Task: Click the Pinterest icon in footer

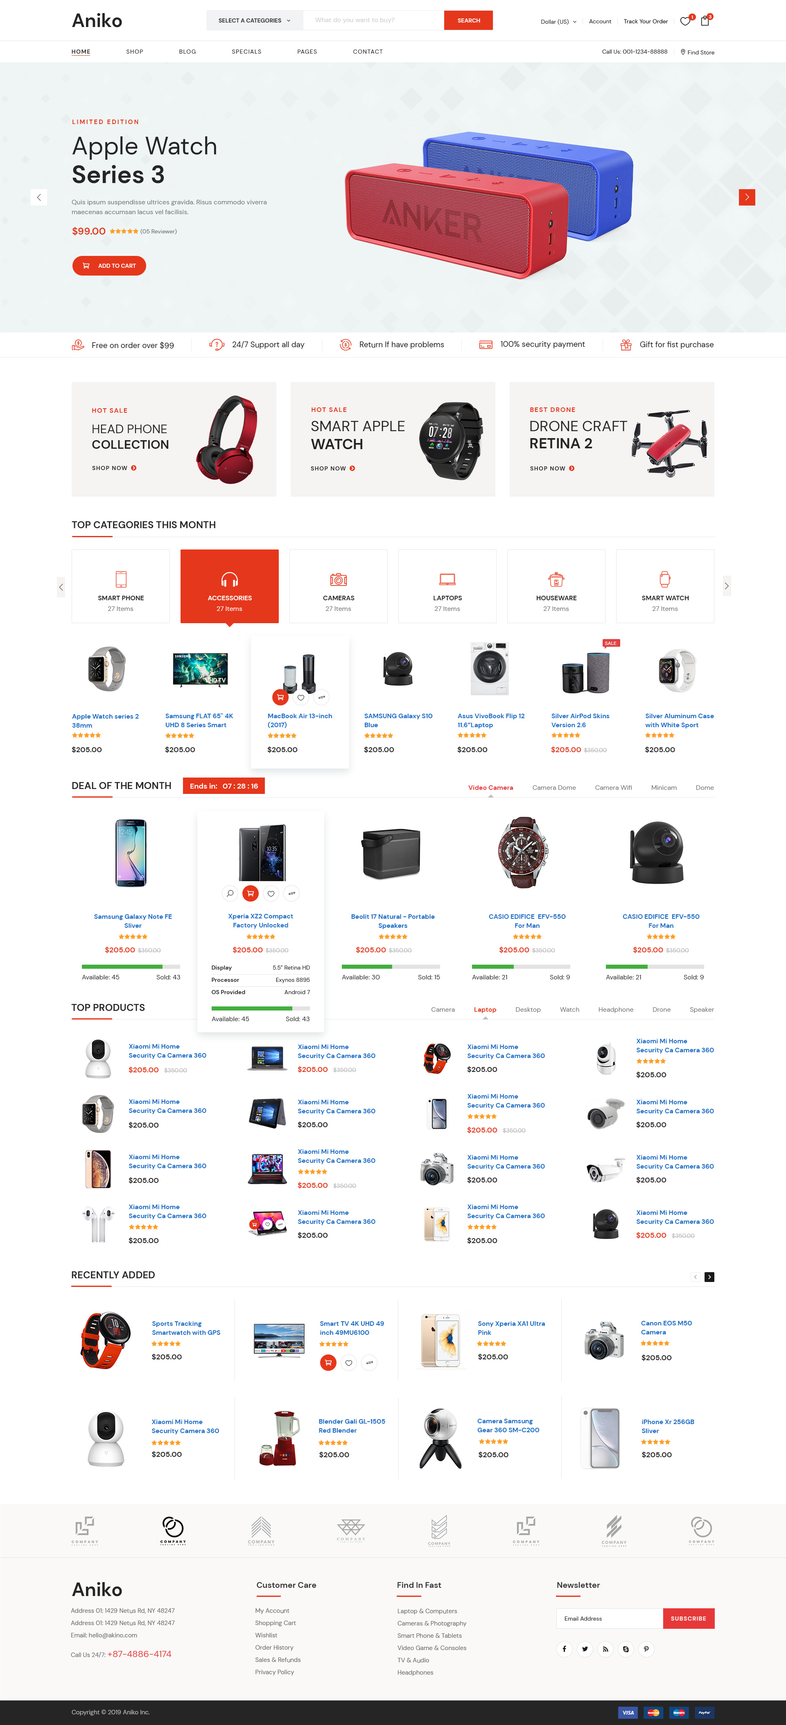Action: coord(646,1649)
